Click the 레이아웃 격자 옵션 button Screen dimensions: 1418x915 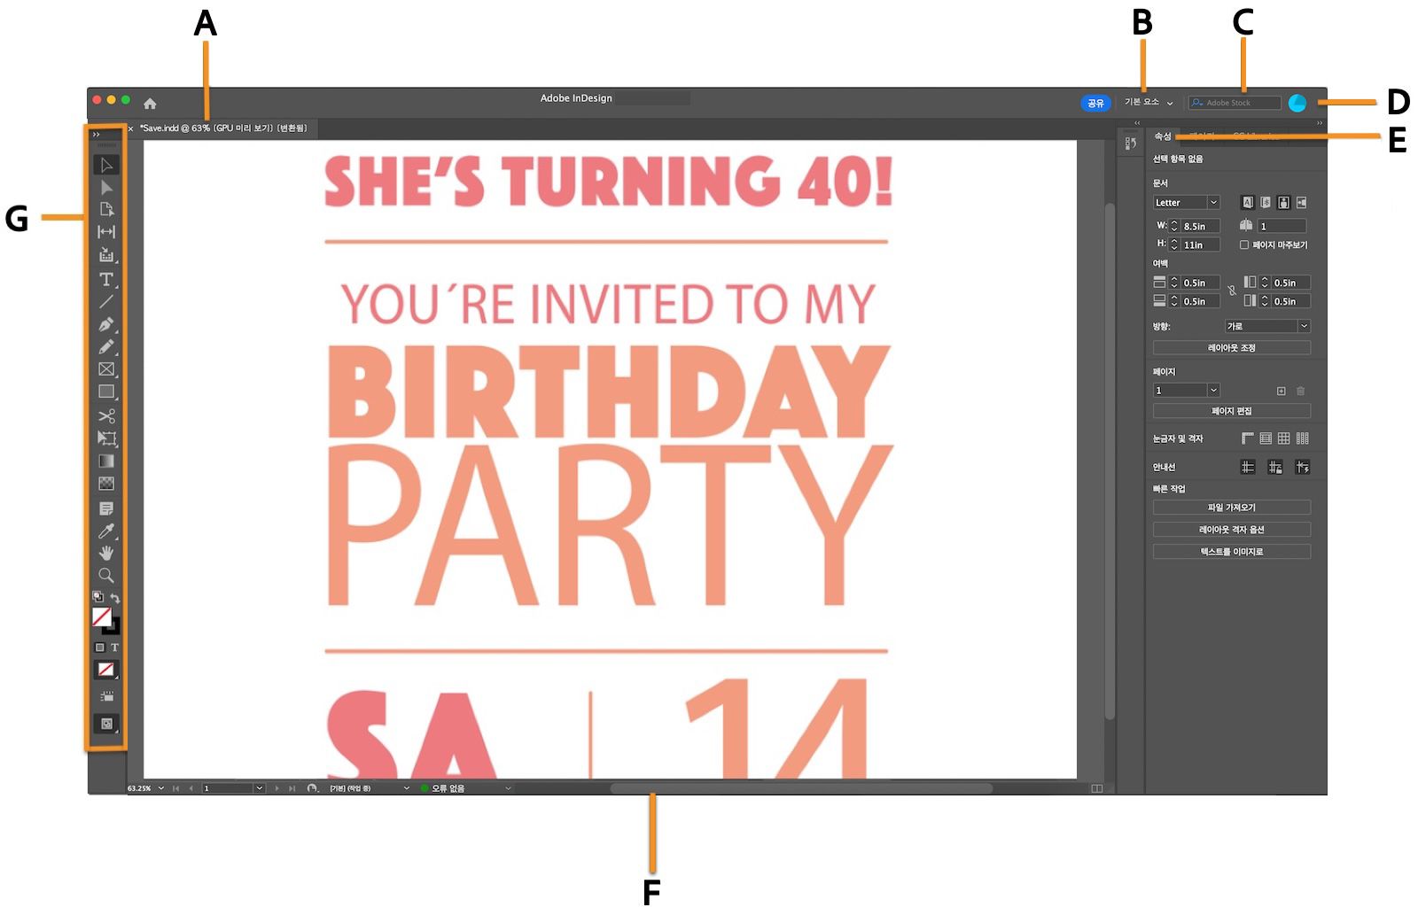tap(1231, 530)
